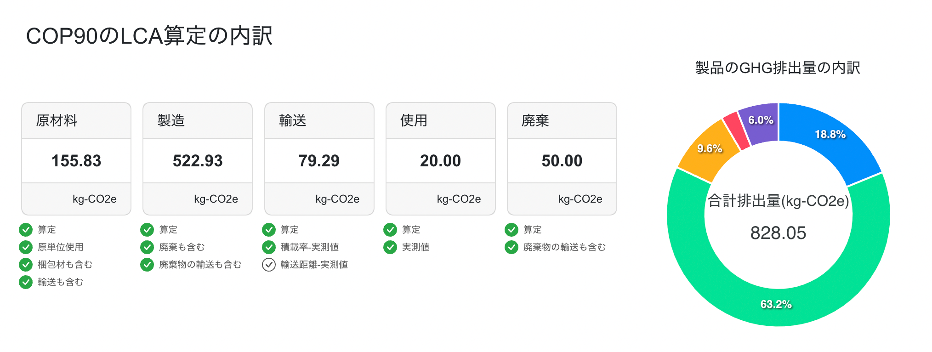This screenshot has width=932, height=352.
Task: Click the green check beside 廃棄も含む
Action: (147, 247)
